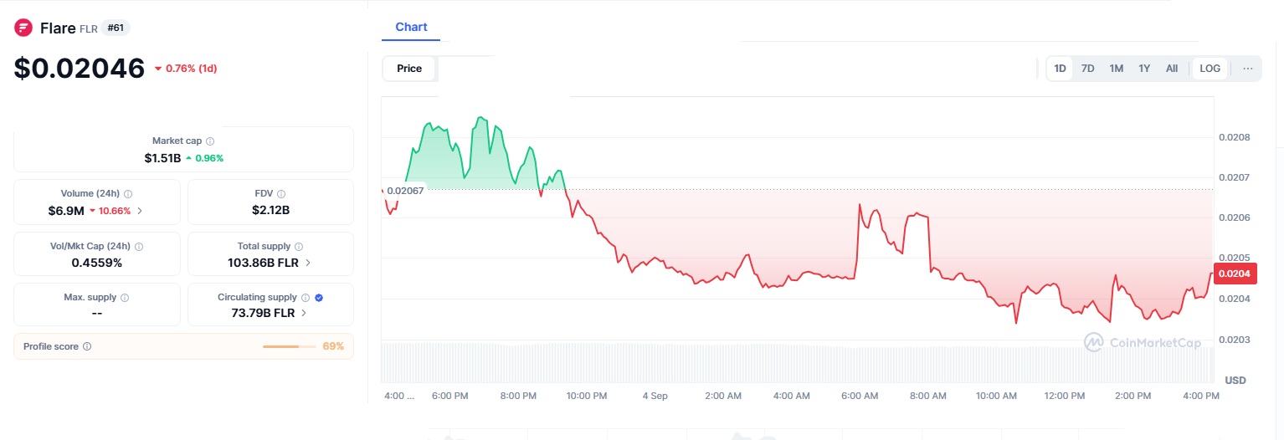
Task: Click the $2.12B FDV value
Action: (270, 211)
